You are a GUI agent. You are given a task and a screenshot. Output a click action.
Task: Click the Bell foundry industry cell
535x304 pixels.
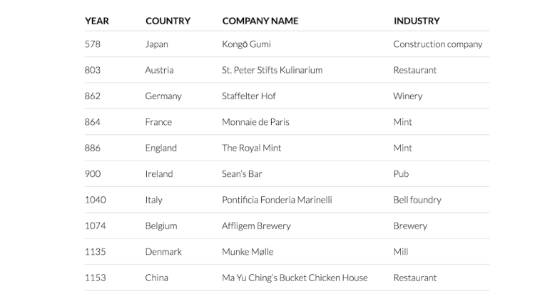tap(417, 200)
